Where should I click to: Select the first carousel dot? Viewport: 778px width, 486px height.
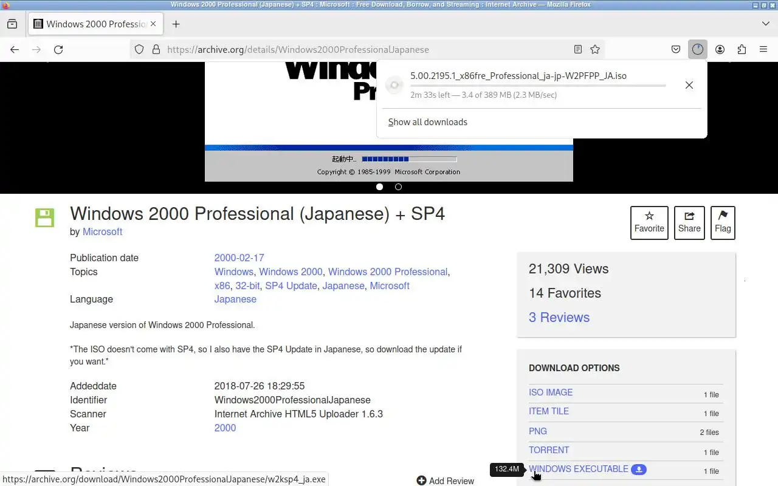pos(379,187)
